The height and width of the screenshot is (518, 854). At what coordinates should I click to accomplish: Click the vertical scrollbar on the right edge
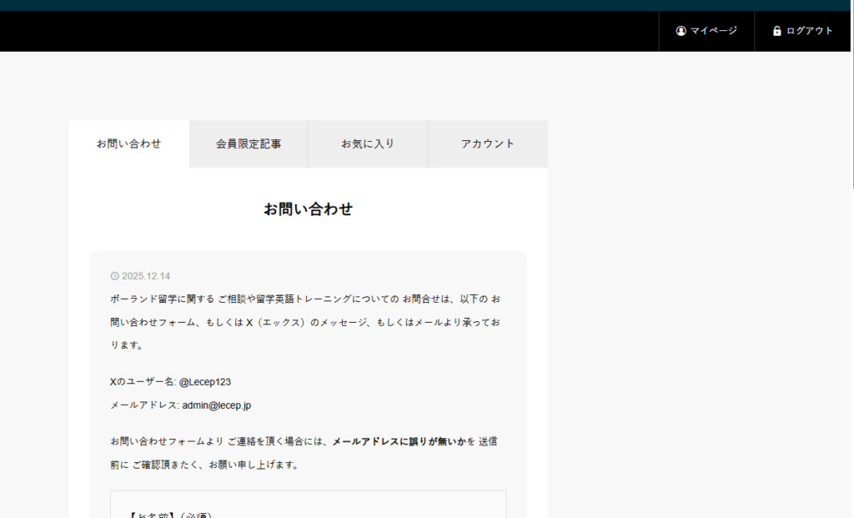pyautogui.click(x=851, y=100)
